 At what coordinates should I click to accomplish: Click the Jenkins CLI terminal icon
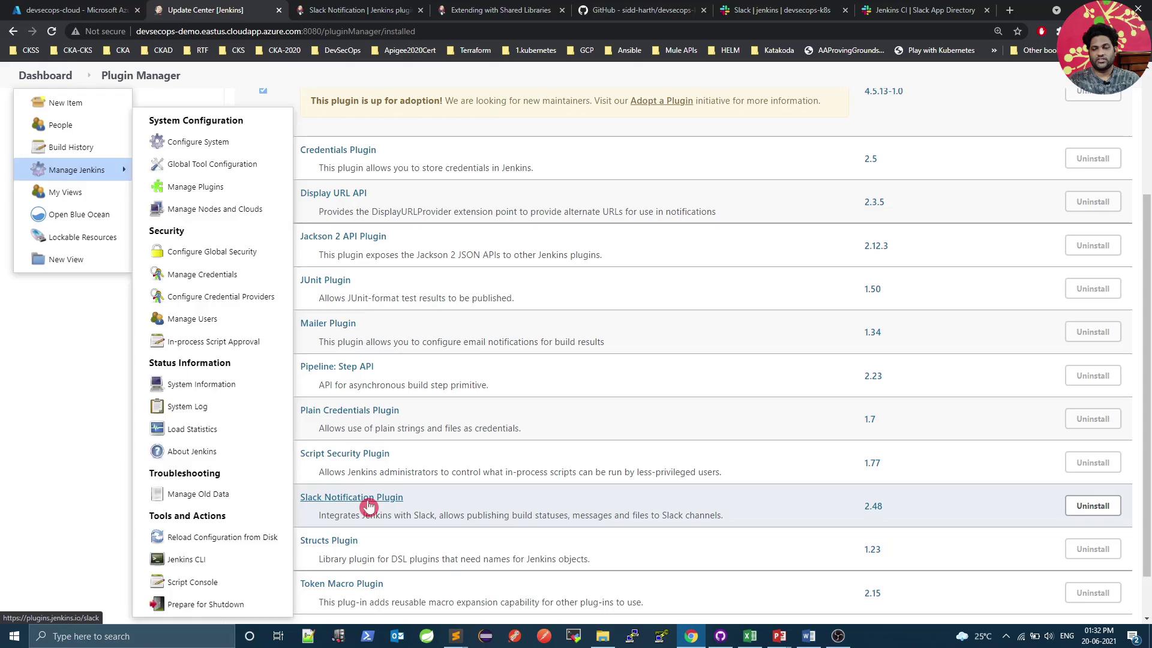click(157, 559)
